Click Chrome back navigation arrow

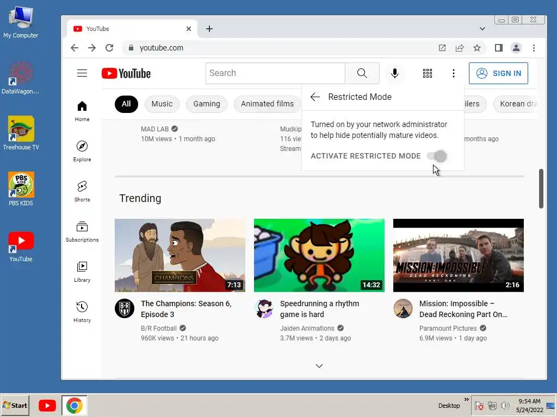coord(75,48)
